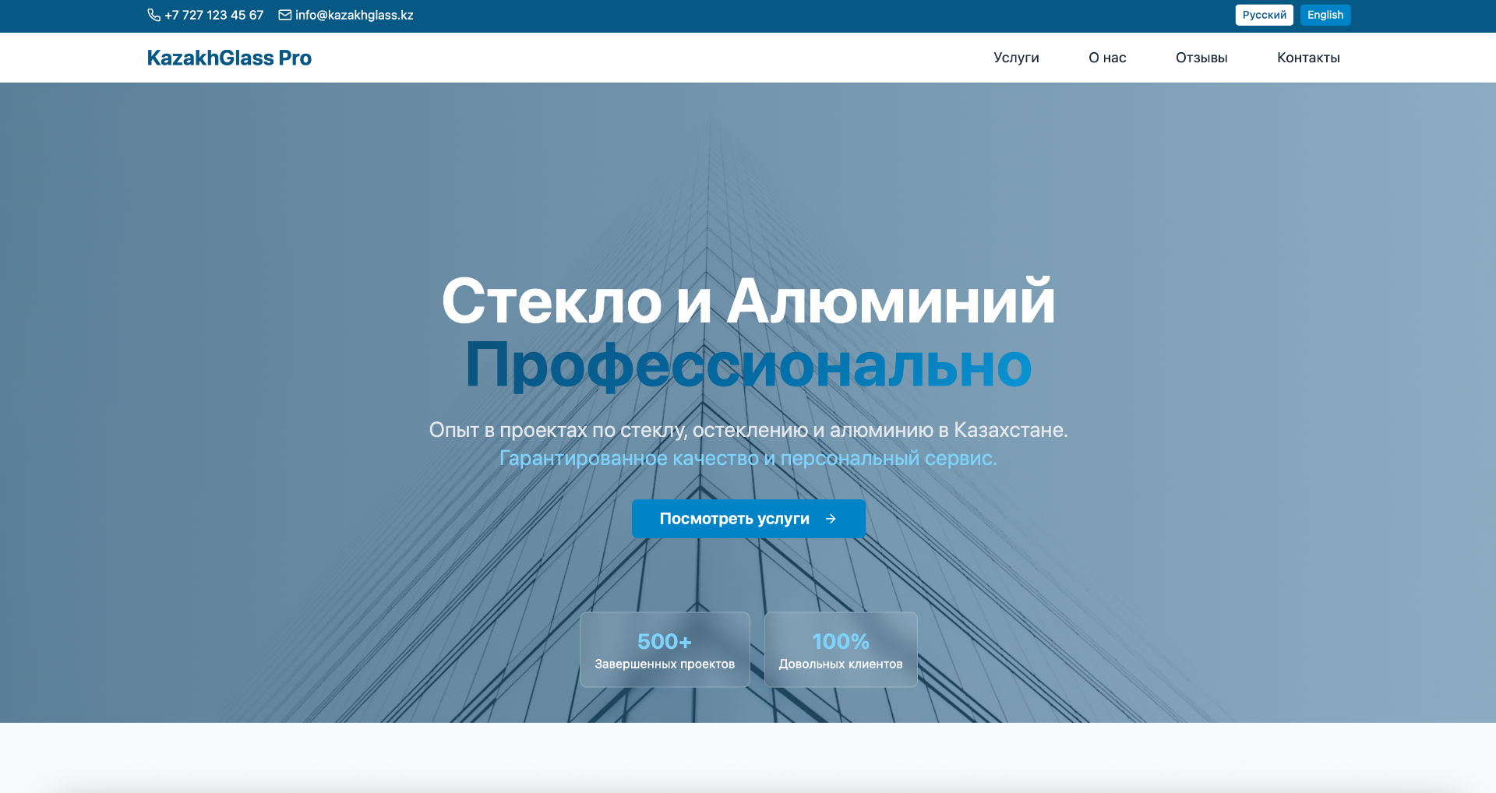
Task: Click the white section below the hero
Action: click(x=748, y=757)
